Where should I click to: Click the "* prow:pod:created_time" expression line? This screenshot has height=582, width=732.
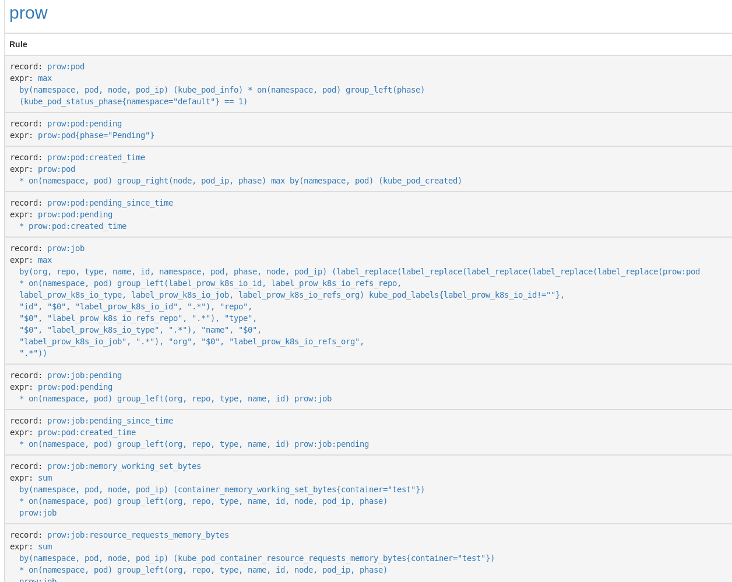point(72,226)
